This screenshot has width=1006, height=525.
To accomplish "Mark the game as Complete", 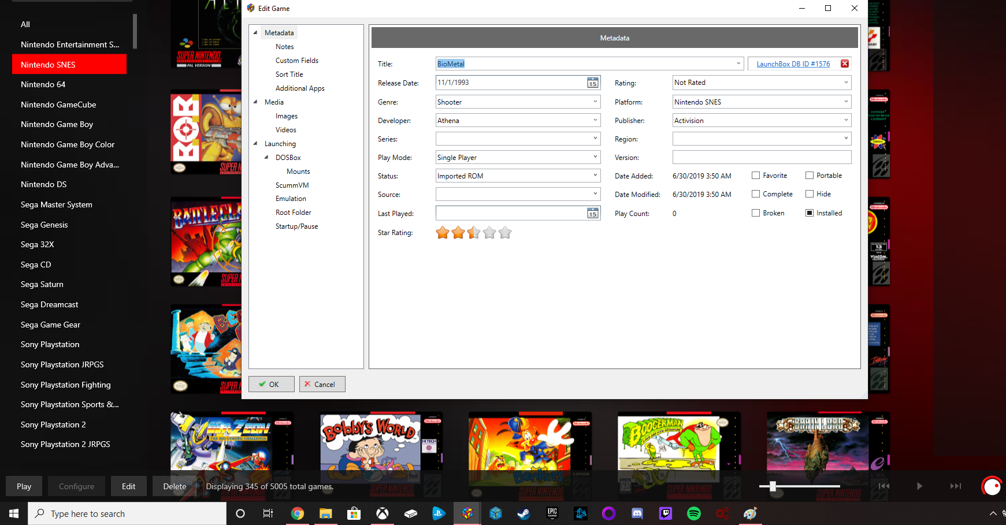I will coord(756,194).
